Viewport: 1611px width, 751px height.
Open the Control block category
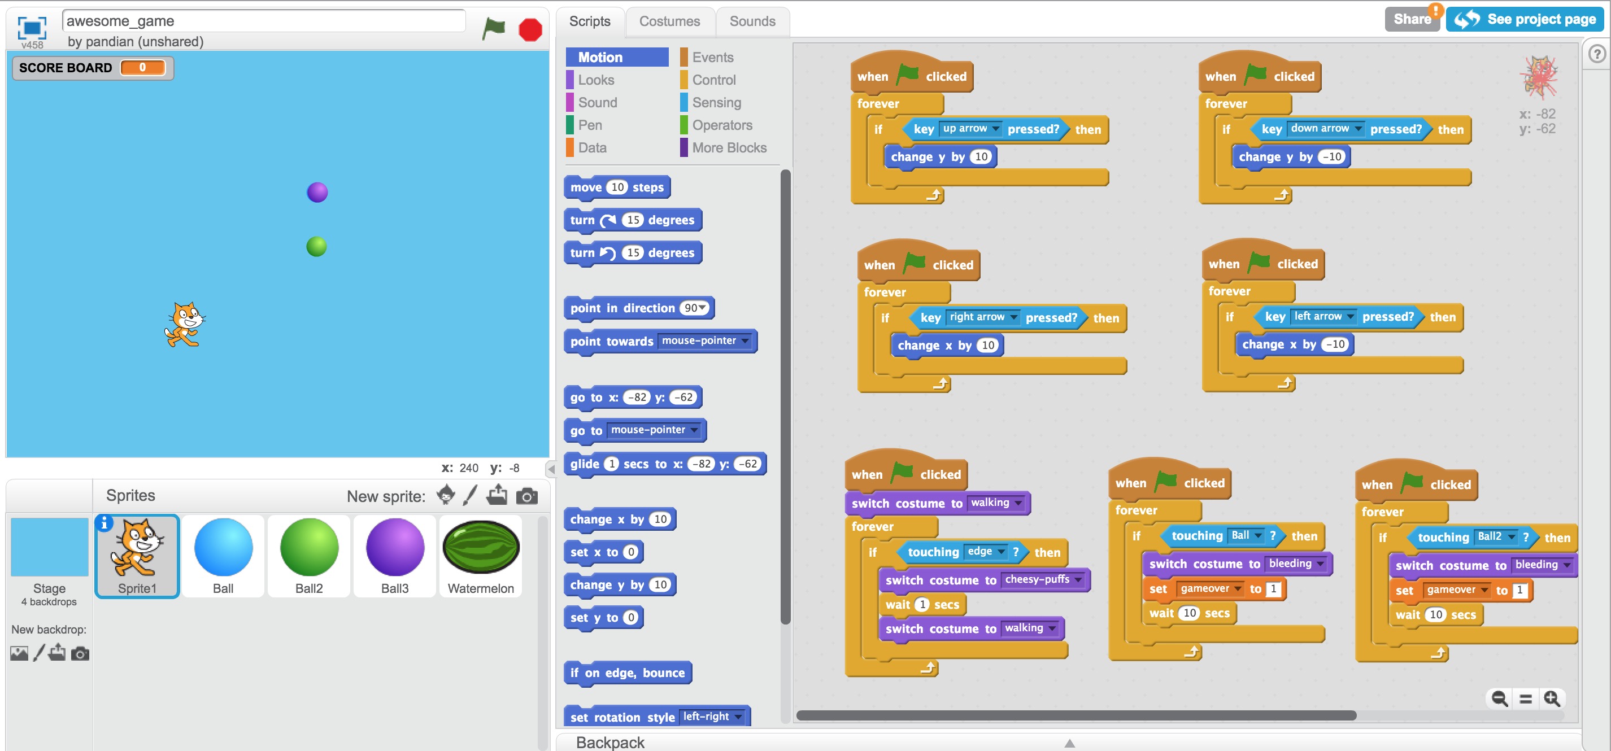(713, 80)
